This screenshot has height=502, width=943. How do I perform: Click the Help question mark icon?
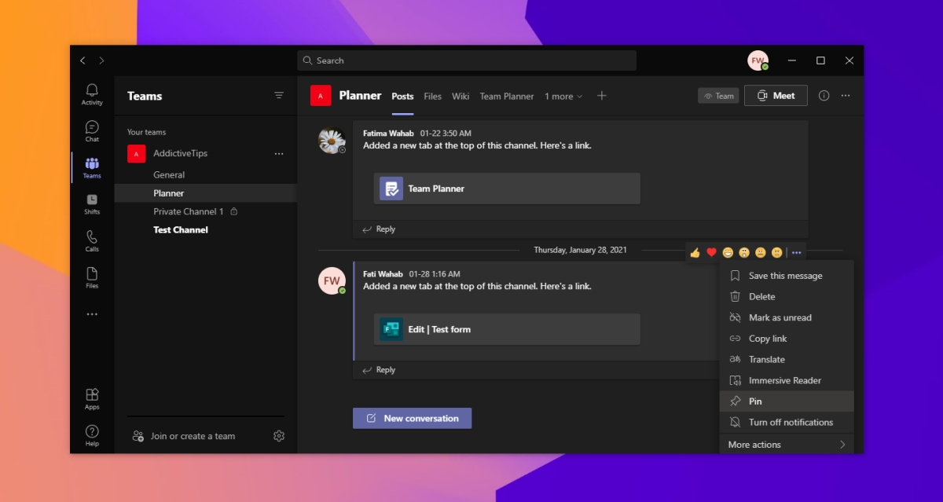(92, 434)
